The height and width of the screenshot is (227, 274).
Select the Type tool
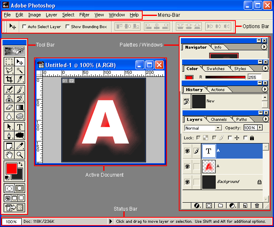[20, 127]
